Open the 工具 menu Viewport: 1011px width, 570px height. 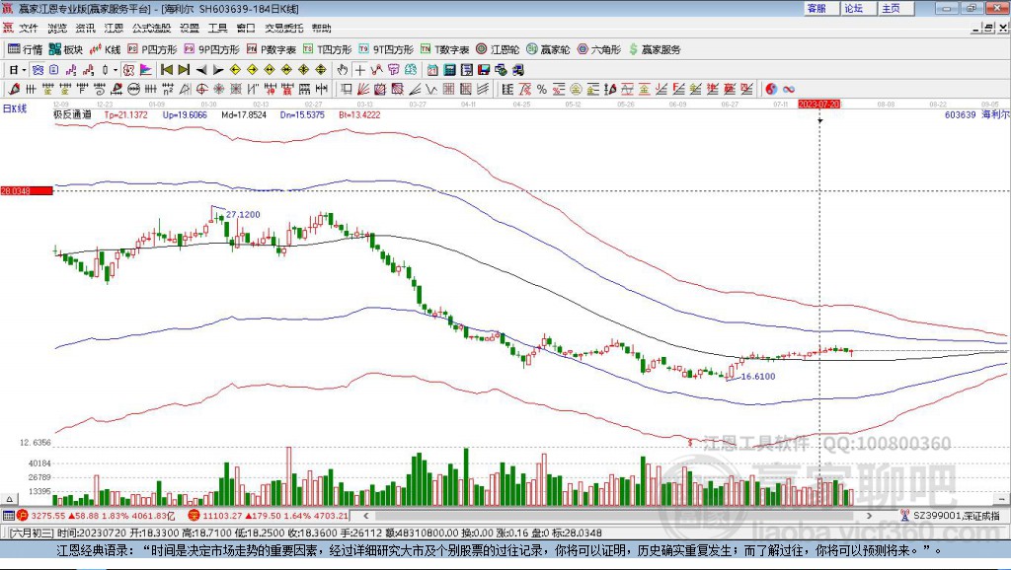pos(218,28)
